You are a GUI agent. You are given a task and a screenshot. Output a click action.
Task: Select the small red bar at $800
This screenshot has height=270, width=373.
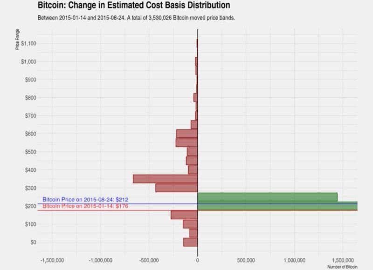coord(195,98)
